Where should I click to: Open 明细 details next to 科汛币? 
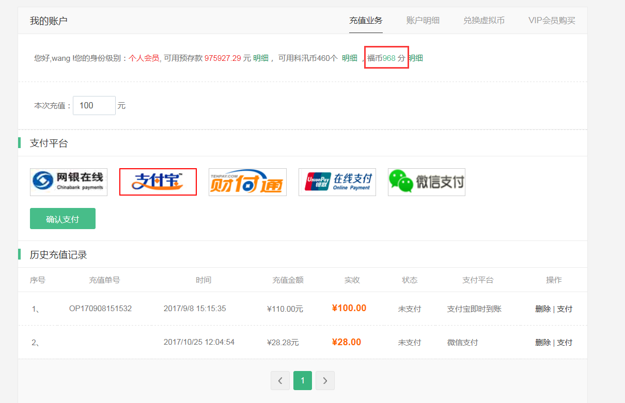349,58
